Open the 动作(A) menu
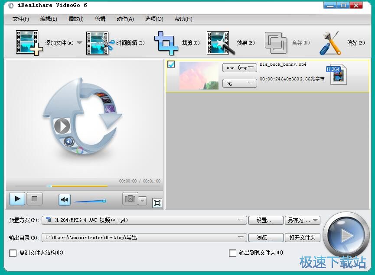 [x=125, y=19]
